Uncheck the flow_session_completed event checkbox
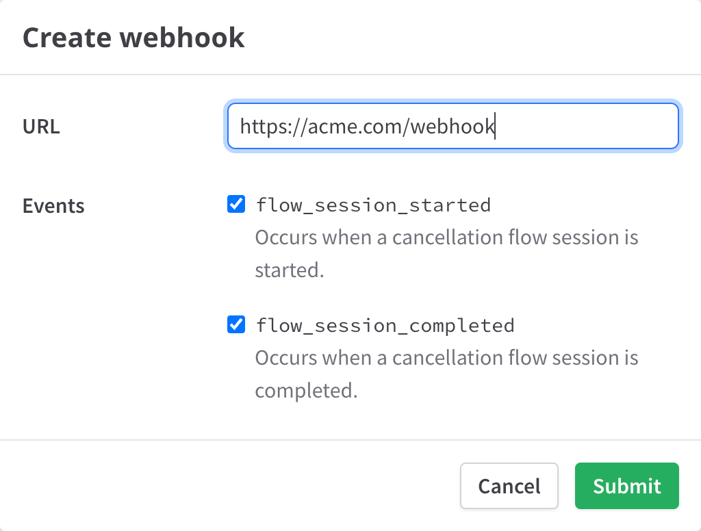Viewport: 701px width, 531px height. [235, 324]
